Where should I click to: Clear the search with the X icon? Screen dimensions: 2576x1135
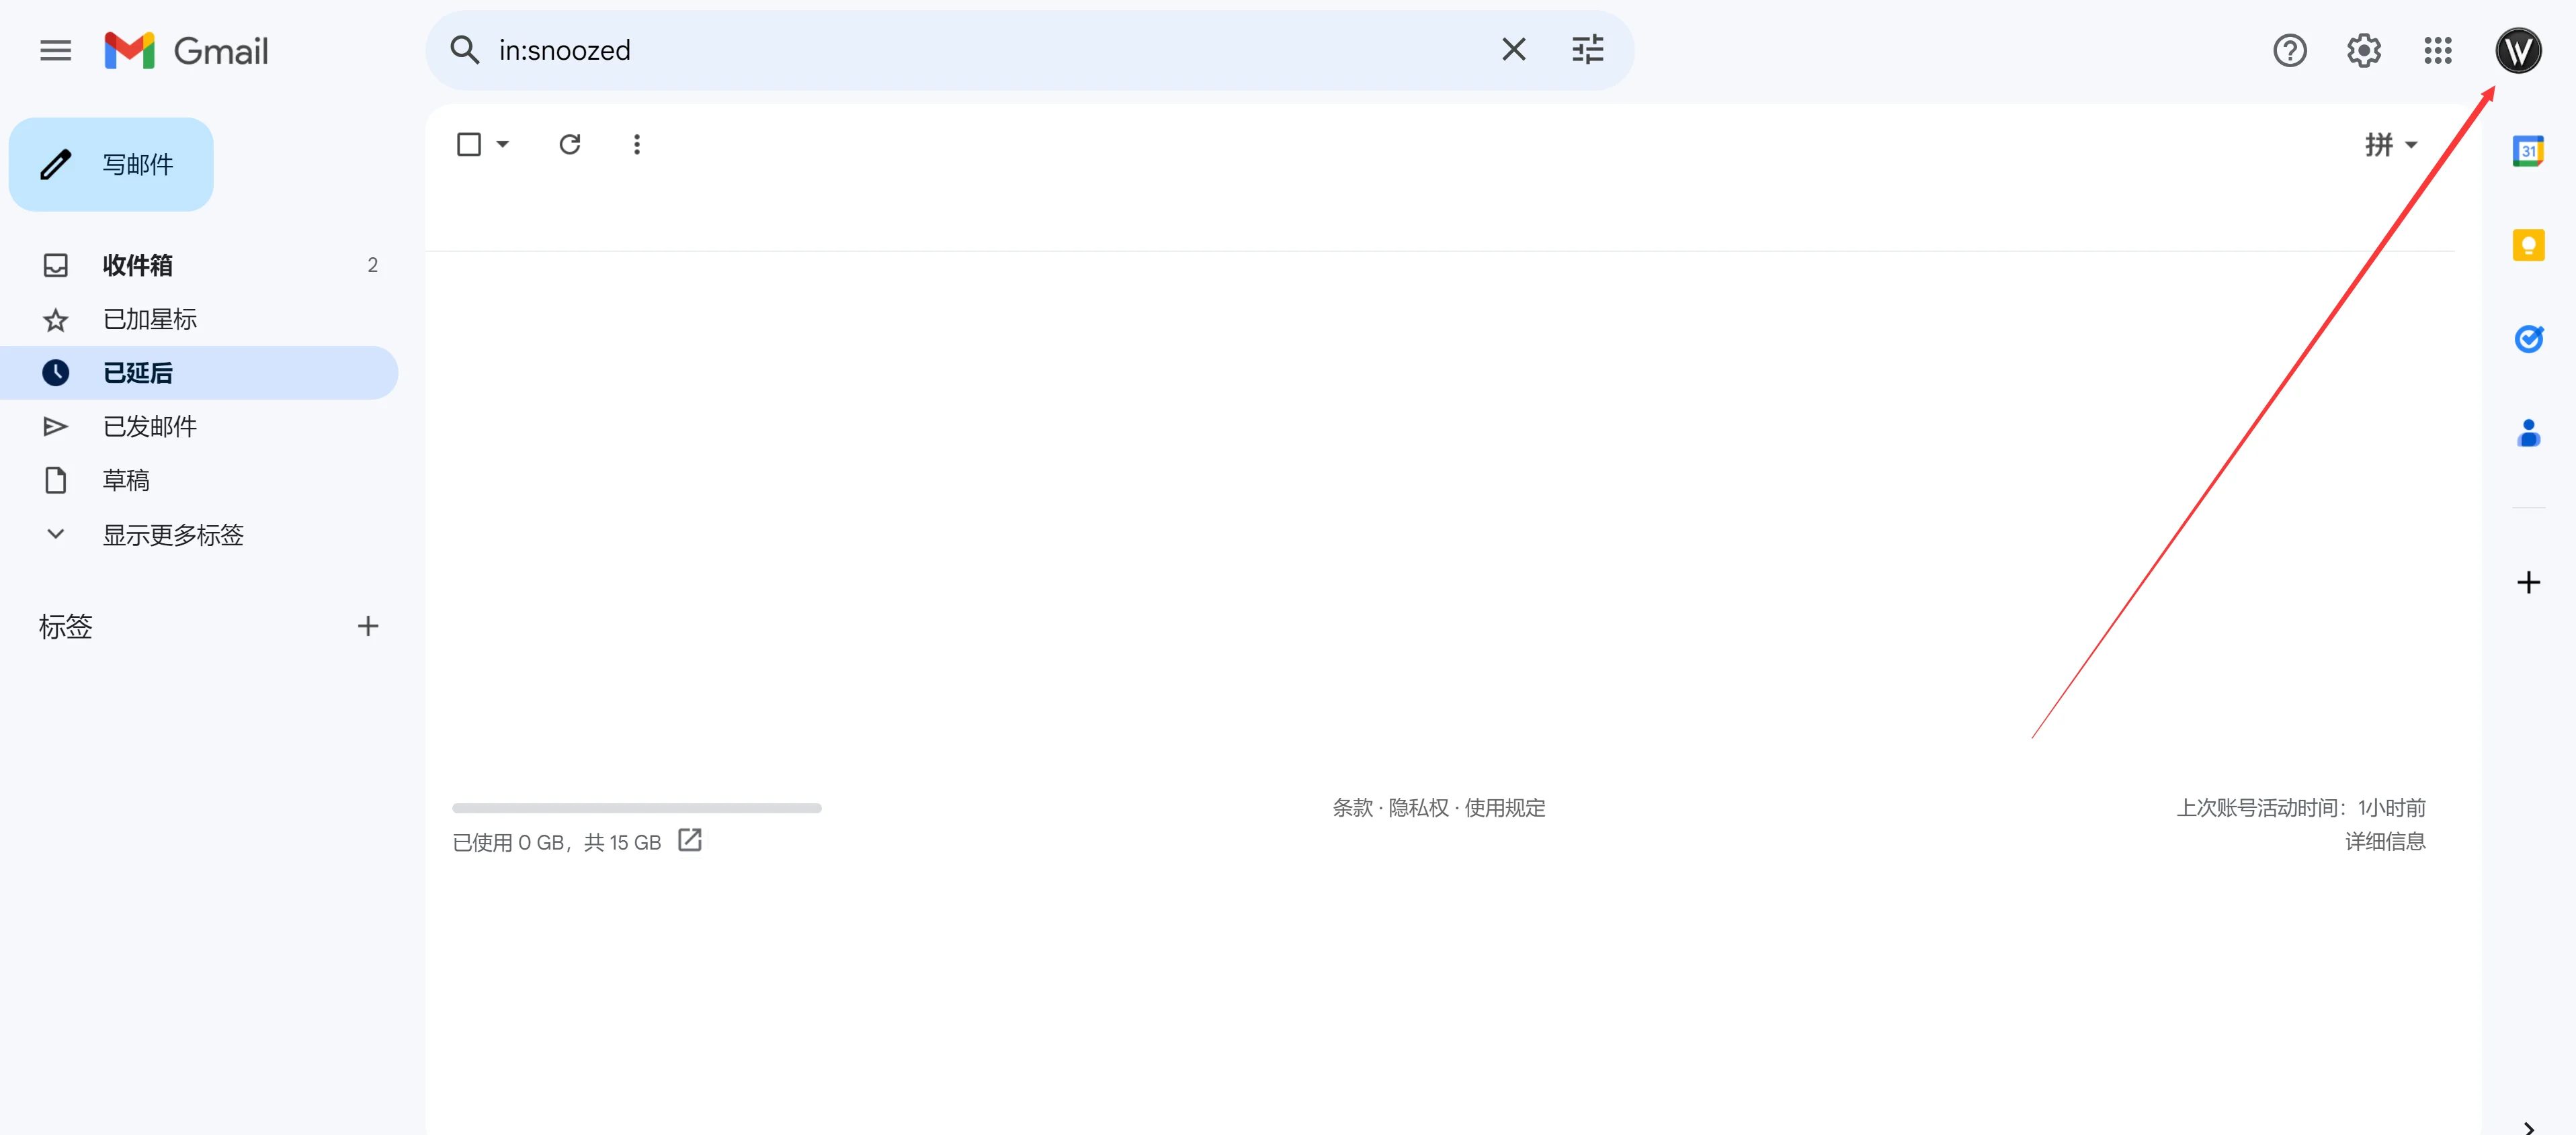click(x=1514, y=49)
